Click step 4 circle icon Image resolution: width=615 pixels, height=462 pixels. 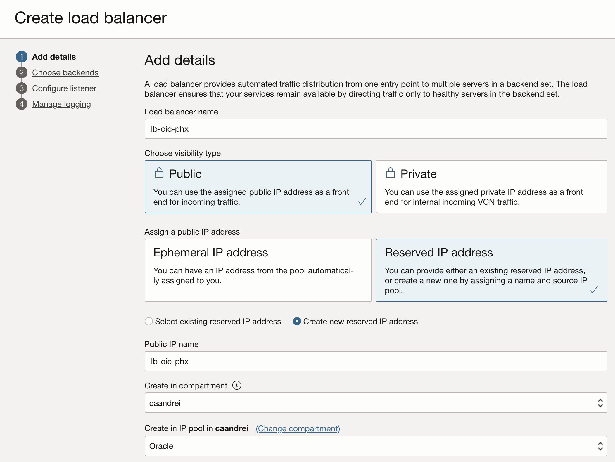point(22,104)
